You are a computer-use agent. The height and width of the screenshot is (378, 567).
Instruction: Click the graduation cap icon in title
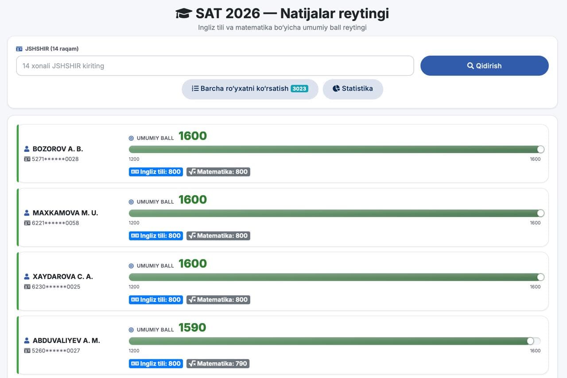click(x=184, y=13)
